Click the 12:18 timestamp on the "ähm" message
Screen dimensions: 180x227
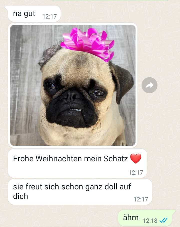150,221
